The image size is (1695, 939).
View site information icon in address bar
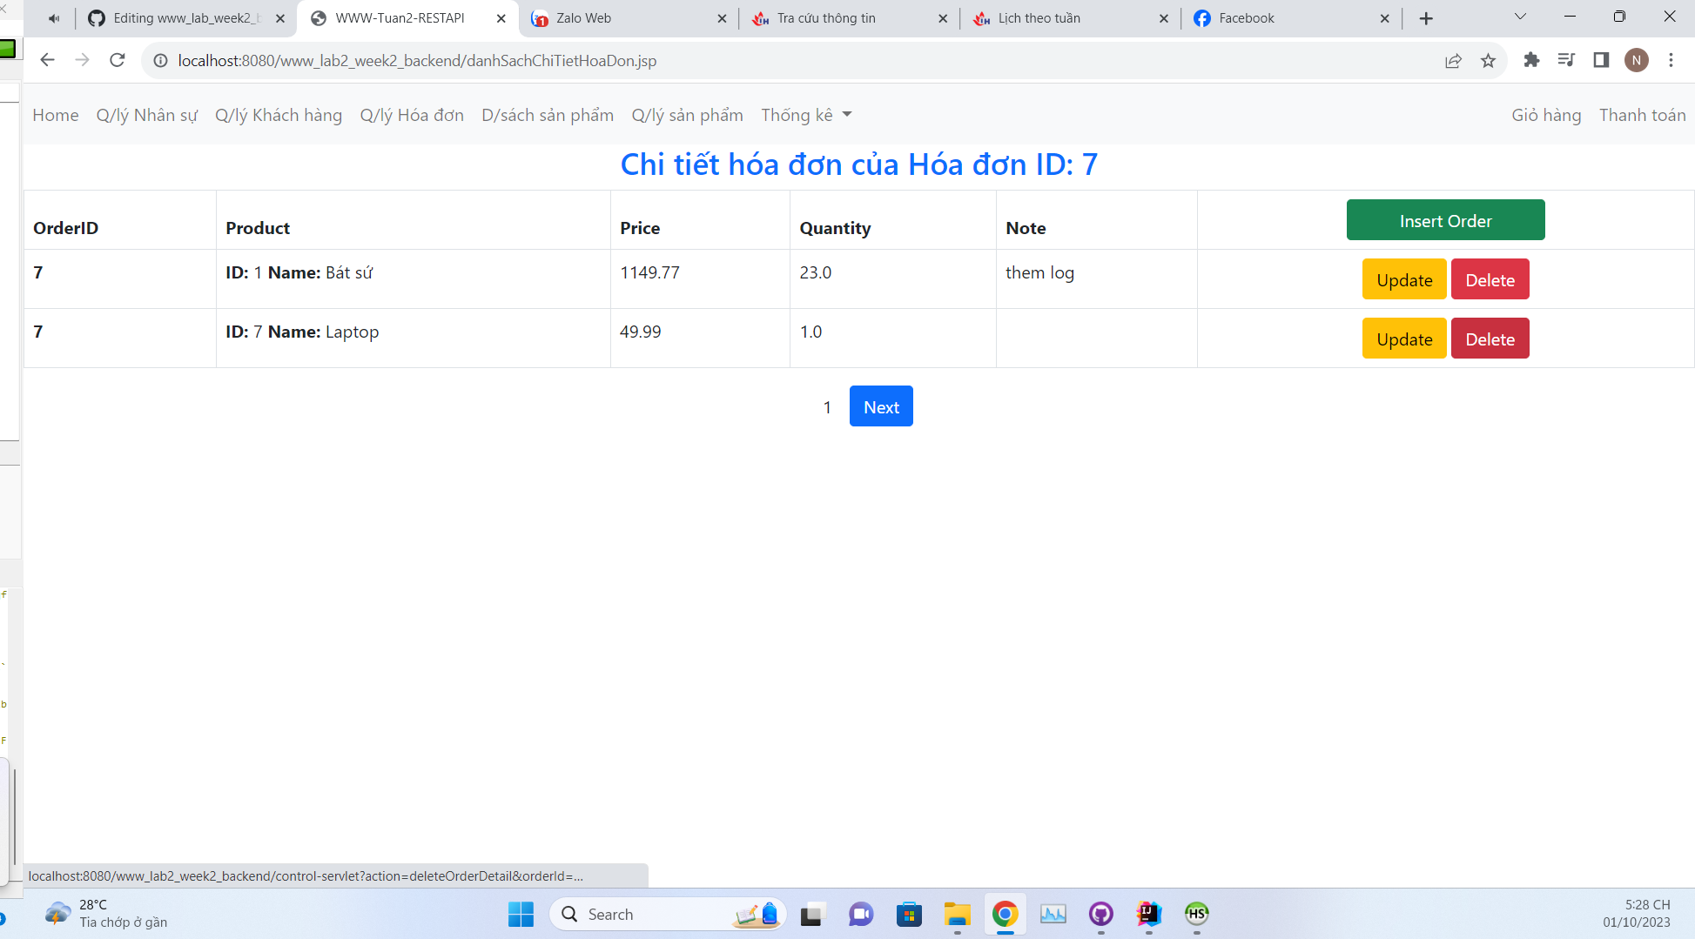[160, 61]
